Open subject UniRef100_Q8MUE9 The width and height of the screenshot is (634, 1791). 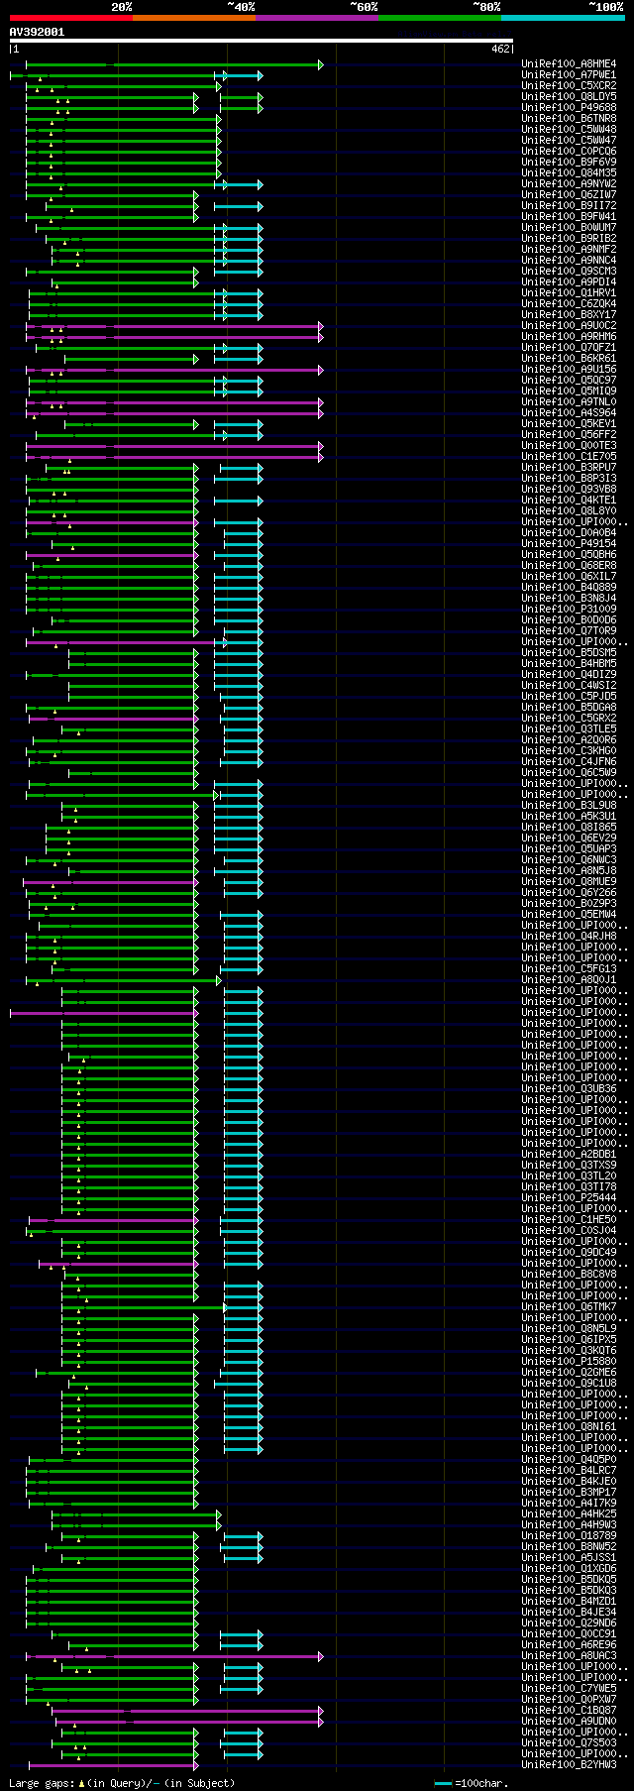[569, 882]
